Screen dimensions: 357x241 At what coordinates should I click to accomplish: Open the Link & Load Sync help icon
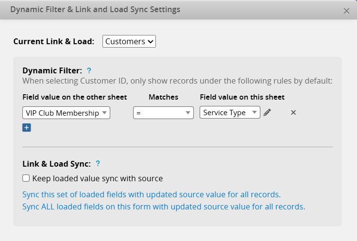click(98, 164)
